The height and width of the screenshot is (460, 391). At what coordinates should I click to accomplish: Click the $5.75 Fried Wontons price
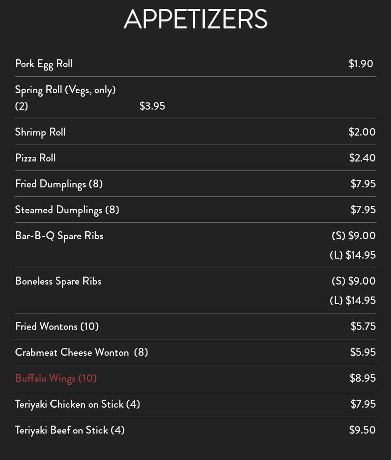coord(363,326)
